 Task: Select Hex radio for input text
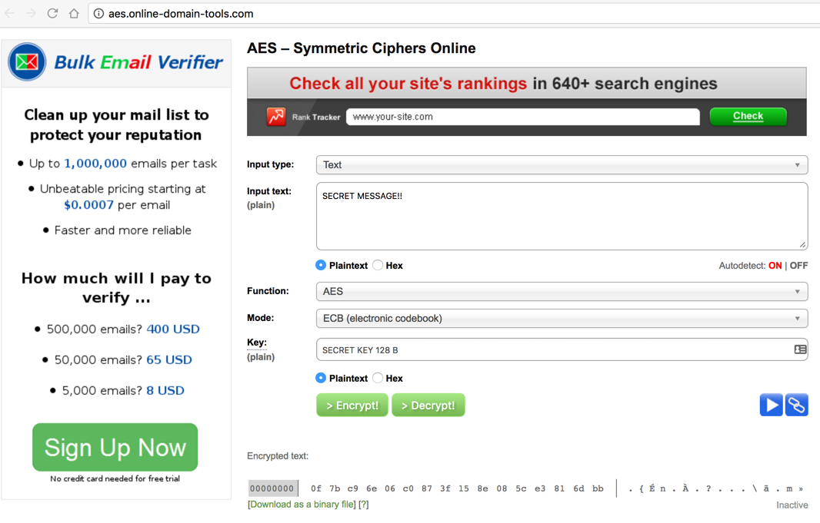378,265
